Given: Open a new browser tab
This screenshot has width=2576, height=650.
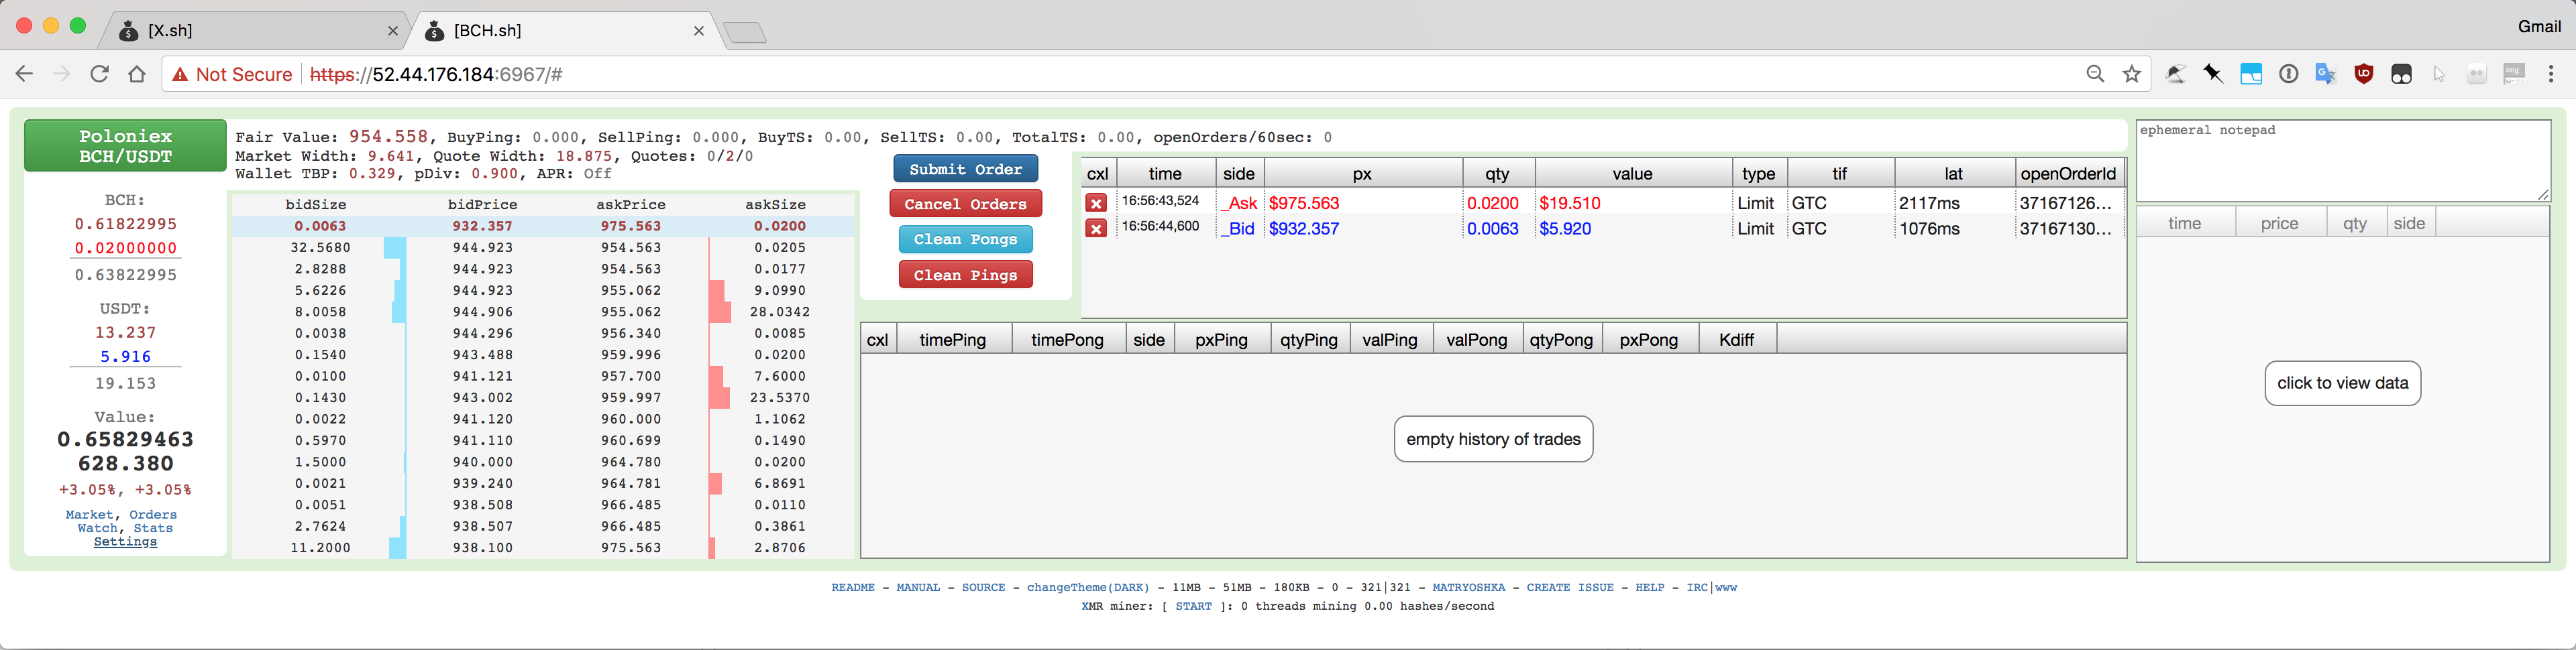Looking at the screenshot, I should pyautogui.click(x=745, y=33).
